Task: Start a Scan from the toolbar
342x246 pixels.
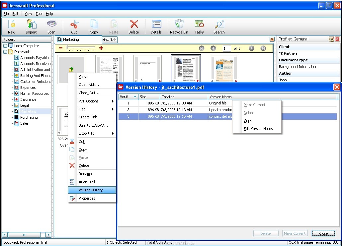Action: pyautogui.click(x=51, y=27)
